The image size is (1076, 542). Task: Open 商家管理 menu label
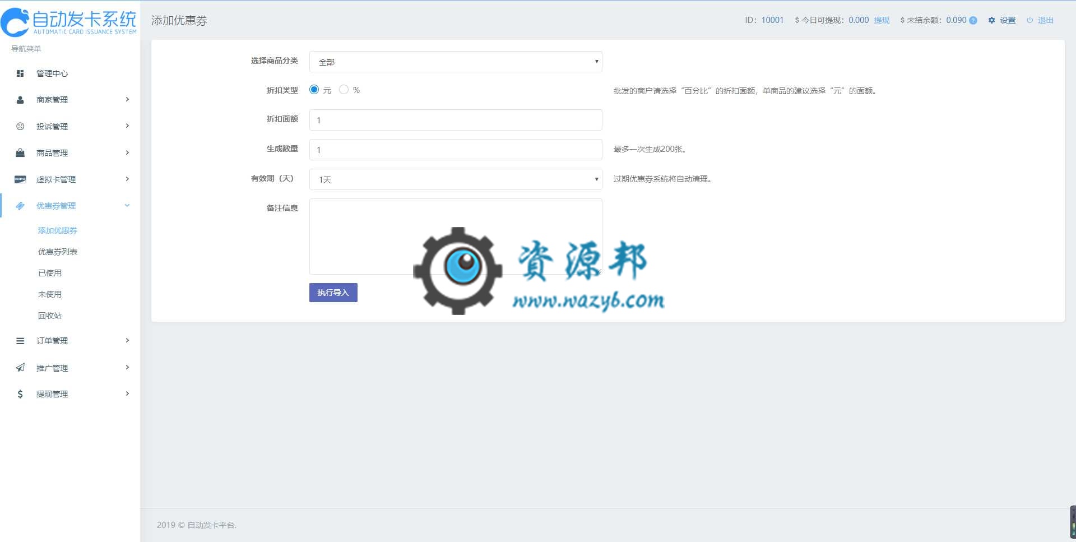(x=52, y=100)
